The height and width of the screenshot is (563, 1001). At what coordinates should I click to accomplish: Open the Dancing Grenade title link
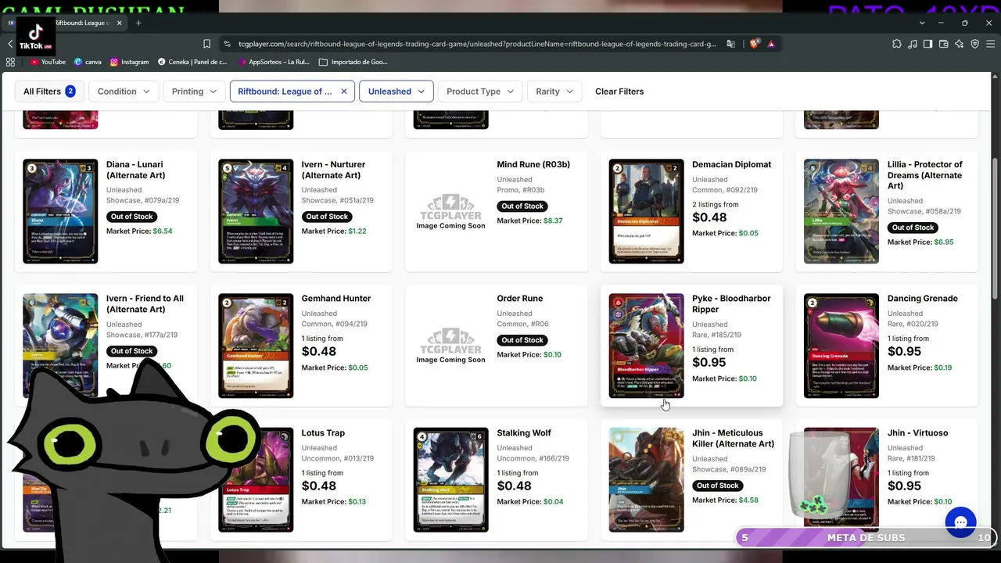pos(923,298)
